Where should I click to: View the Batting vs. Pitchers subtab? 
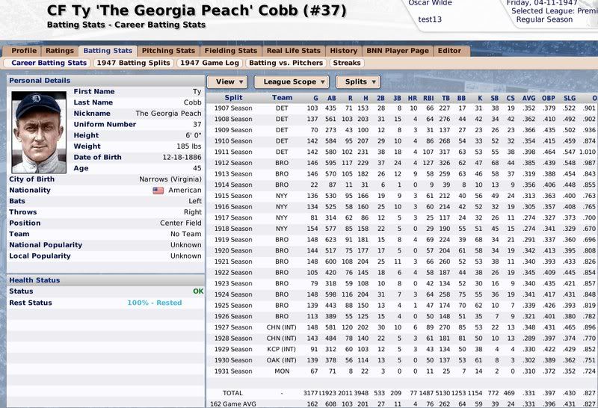coord(286,63)
